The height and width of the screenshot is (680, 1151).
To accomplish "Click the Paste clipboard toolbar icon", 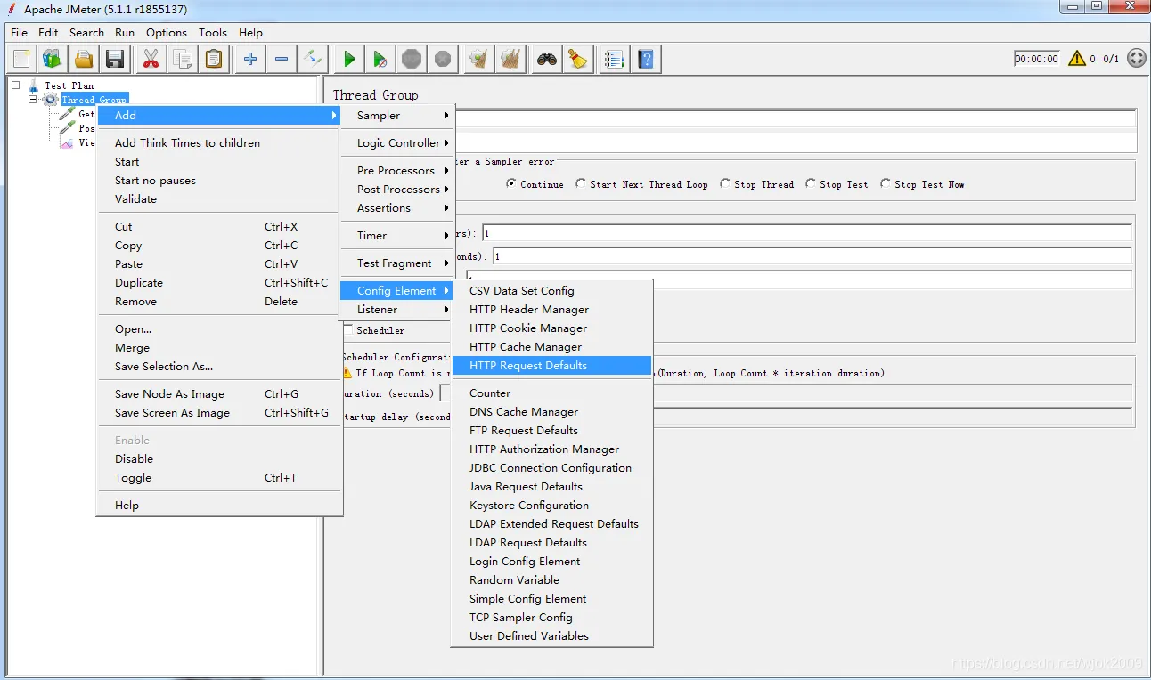I will (214, 60).
